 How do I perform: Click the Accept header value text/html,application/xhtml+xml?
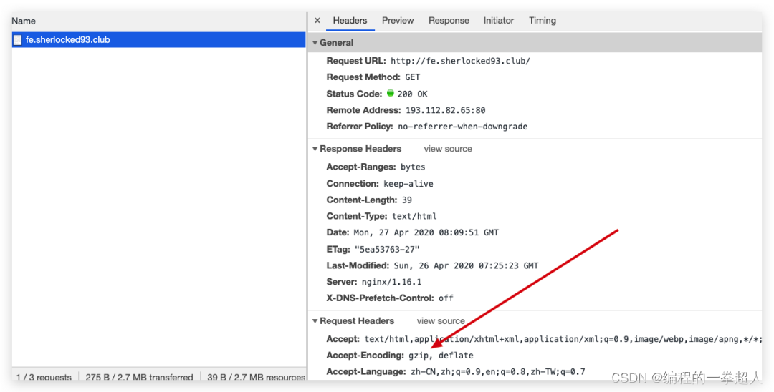click(x=563, y=339)
